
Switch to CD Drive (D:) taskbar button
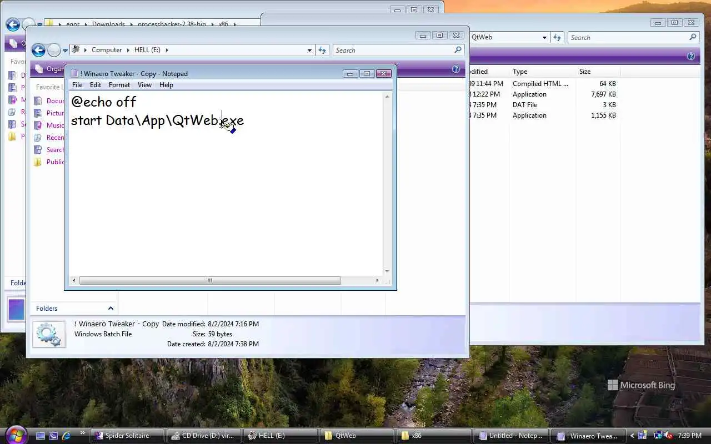point(204,436)
